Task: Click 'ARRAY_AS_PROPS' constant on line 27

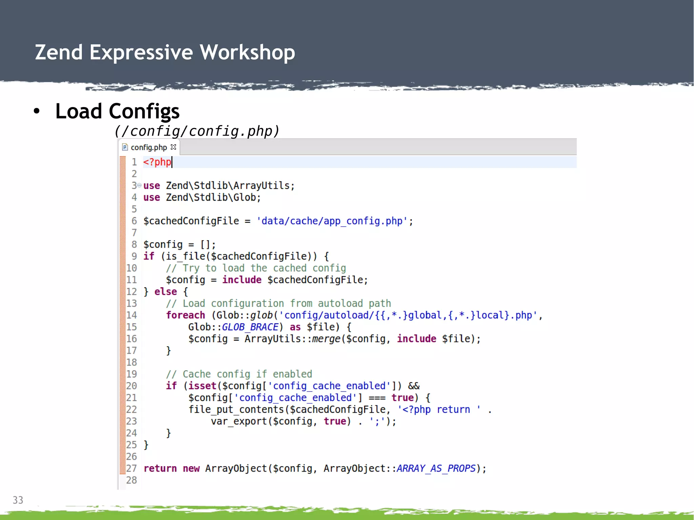Action: [436, 469]
